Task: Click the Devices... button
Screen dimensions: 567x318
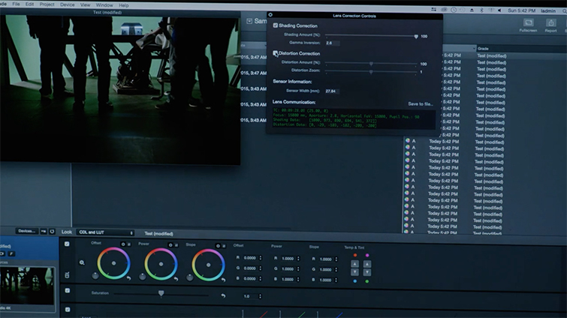Action: [27, 232]
